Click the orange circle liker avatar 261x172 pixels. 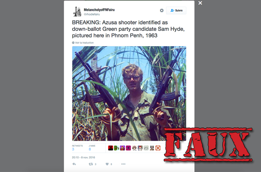158,148
